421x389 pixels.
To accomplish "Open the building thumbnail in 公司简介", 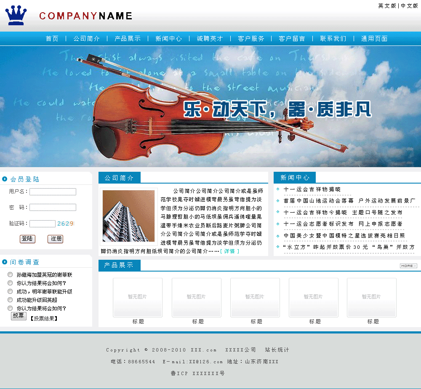I will click(x=128, y=216).
